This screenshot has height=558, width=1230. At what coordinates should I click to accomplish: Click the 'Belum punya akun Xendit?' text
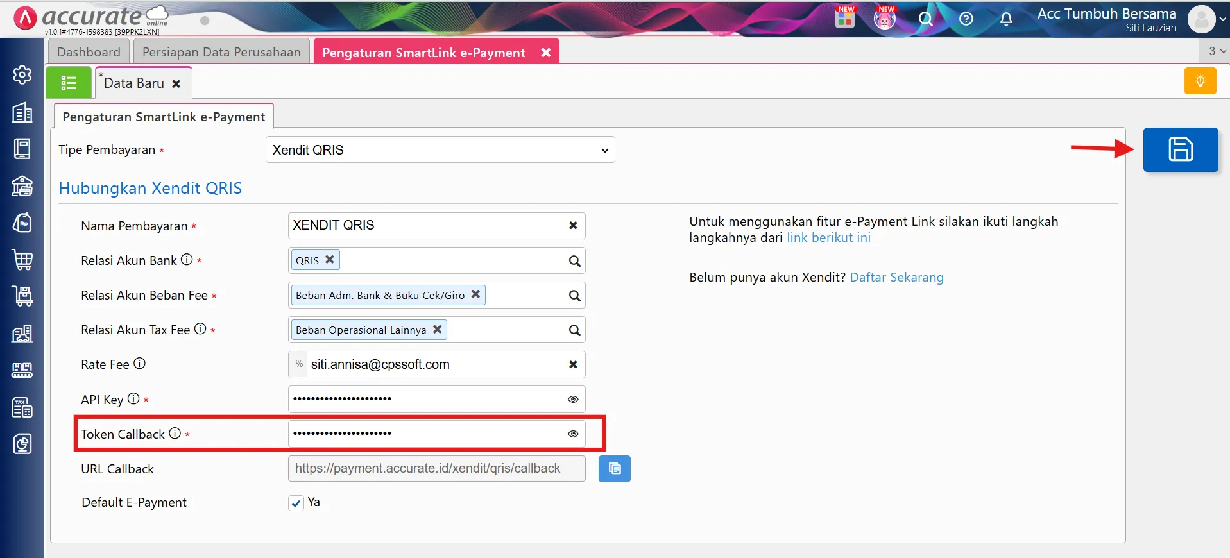[x=767, y=278]
